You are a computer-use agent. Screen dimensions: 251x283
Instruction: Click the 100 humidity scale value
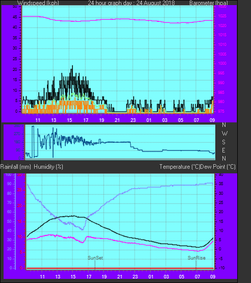click(x=8, y=175)
